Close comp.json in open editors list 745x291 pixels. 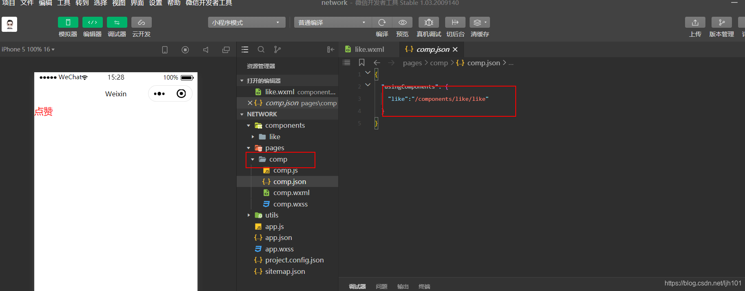250,103
